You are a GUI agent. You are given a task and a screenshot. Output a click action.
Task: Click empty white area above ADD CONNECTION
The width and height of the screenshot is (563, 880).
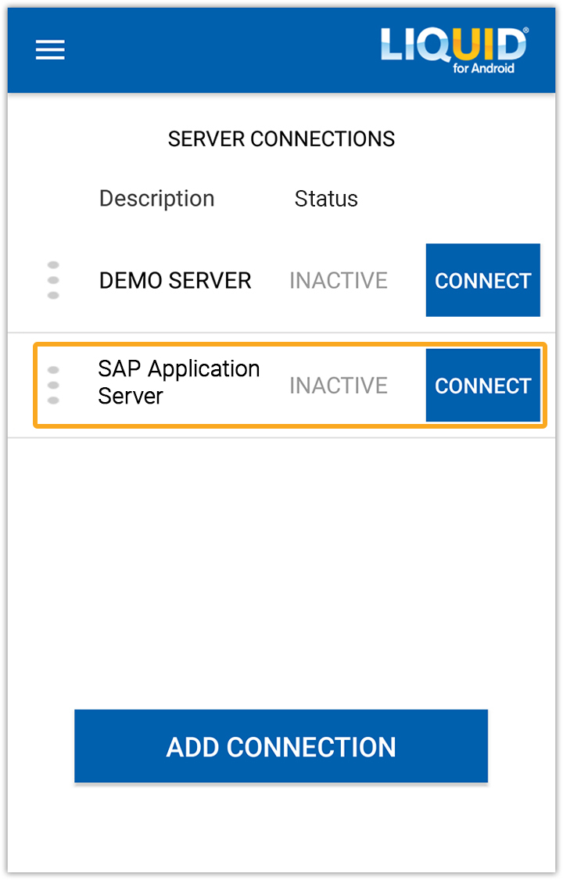pyautogui.click(x=281, y=571)
